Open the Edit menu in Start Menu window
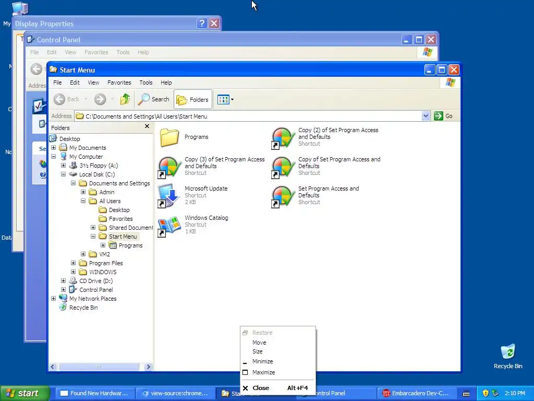This screenshot has height=401, width=534. point(75,82)
